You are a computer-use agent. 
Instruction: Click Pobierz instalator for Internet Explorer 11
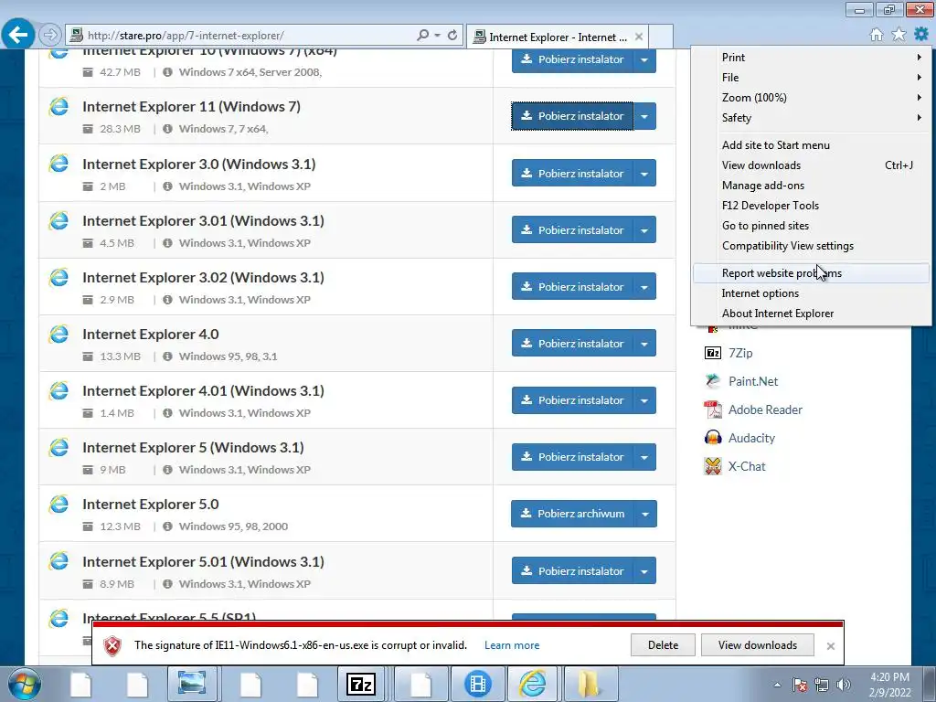[572, 116]
